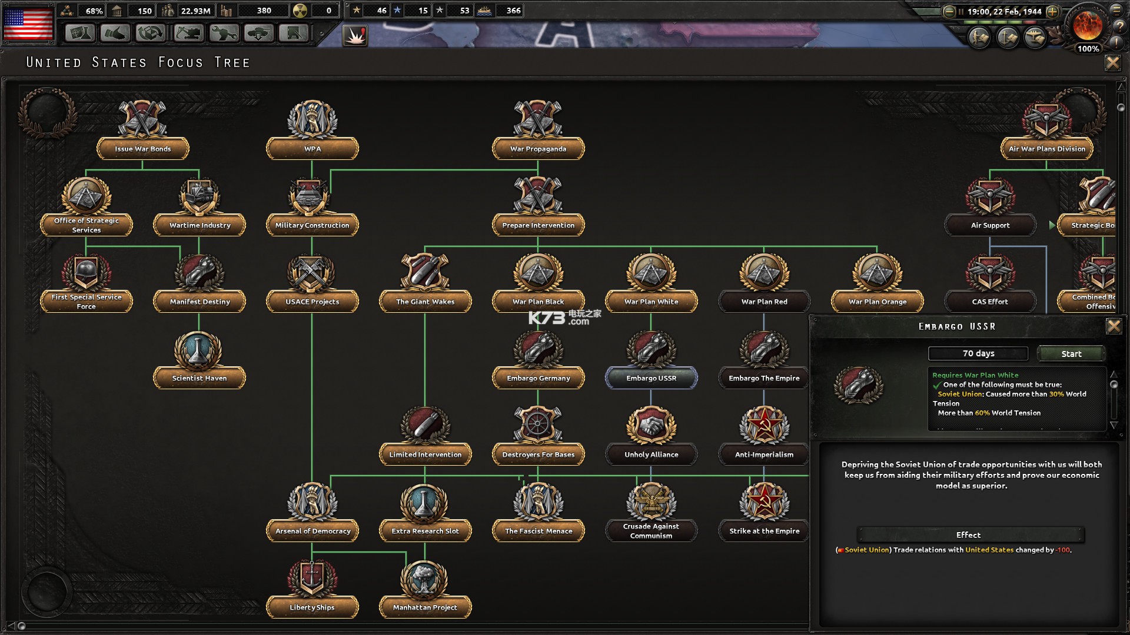Decrease game speed with minus button

[949, 11]
